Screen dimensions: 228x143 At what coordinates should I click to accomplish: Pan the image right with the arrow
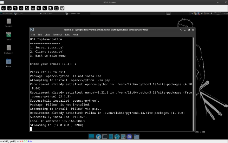pos(9,8)
